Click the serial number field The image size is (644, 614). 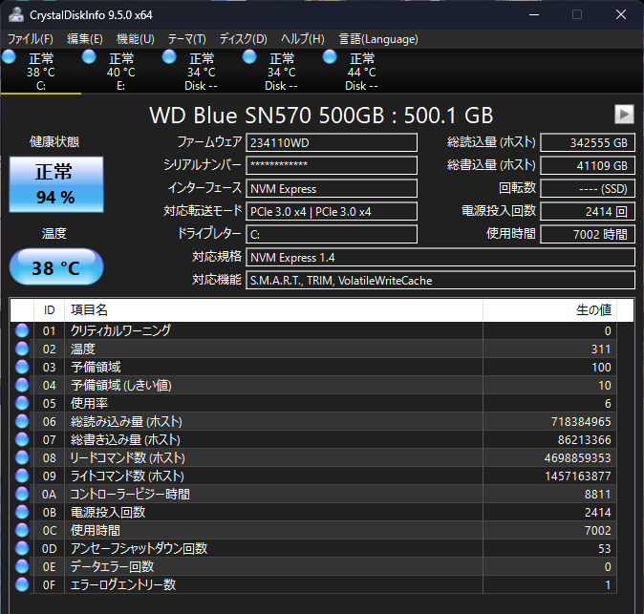332,165
